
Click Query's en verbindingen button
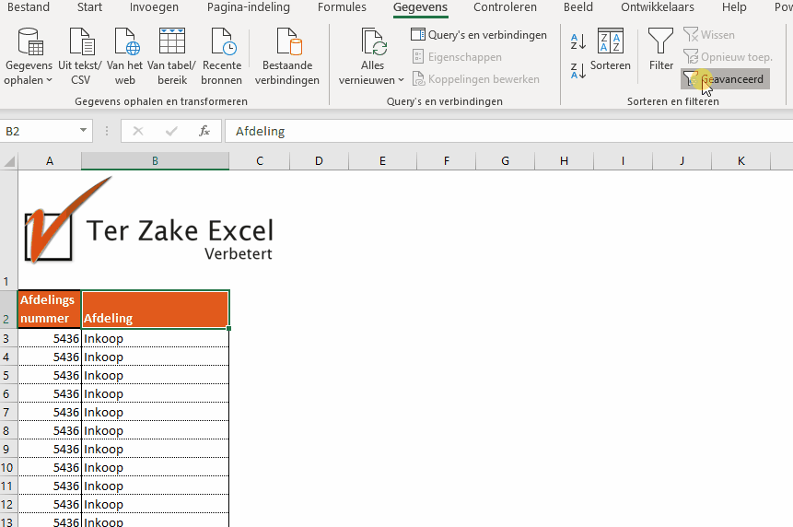(479, 35)
